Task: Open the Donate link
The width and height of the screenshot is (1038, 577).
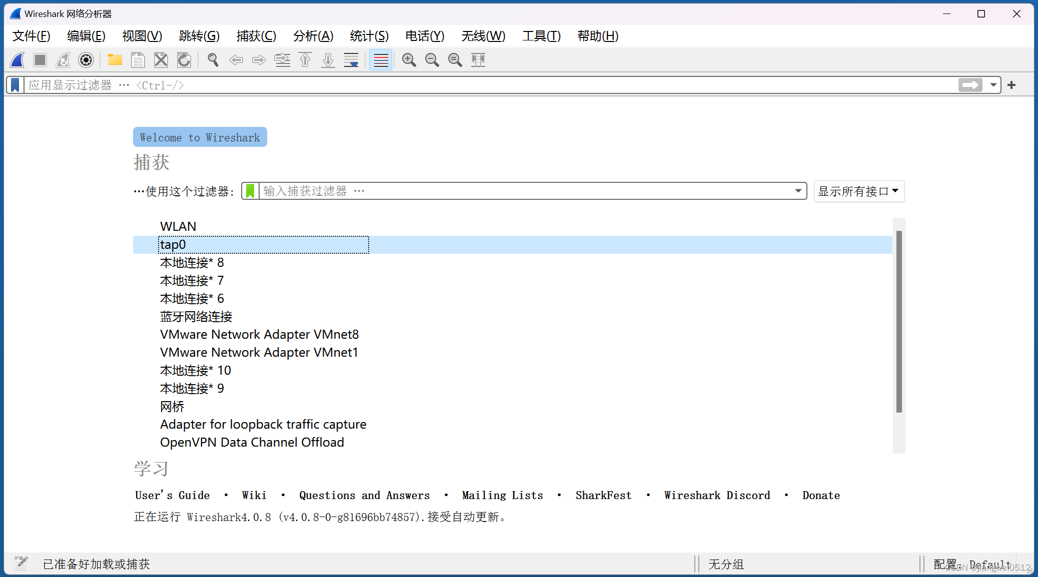Action: pos(821,495)
